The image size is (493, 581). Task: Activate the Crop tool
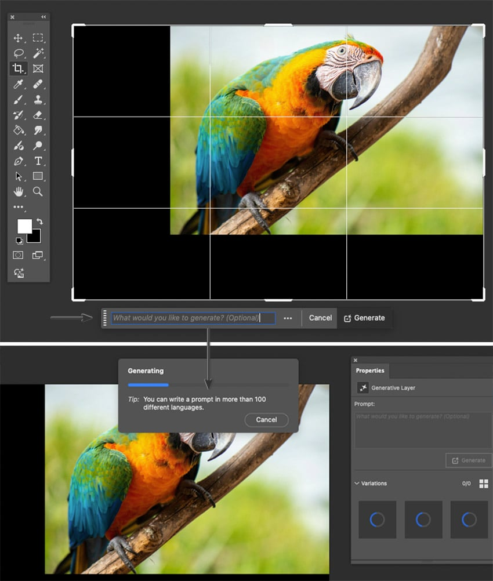point(19,69)
